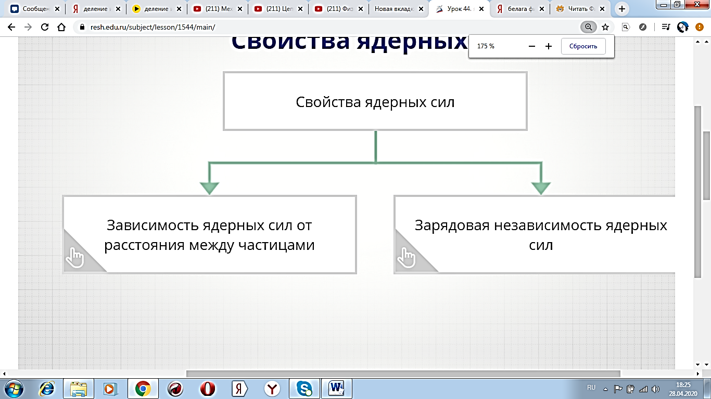Click the RU language indicator
This screenshot has width=711, height=399.
point(591,388)
